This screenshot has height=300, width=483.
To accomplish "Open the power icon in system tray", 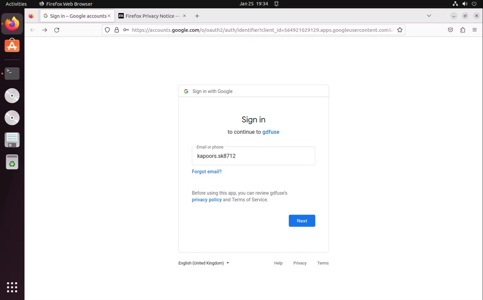I will (x=474, y=4).
